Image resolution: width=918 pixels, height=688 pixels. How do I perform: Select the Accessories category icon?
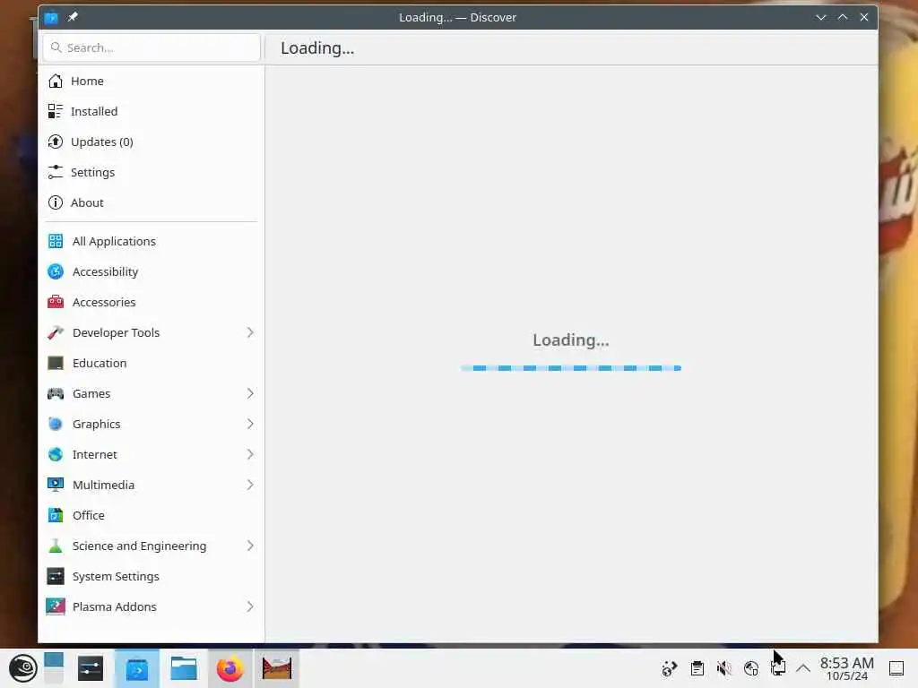(x=55, y=302)
